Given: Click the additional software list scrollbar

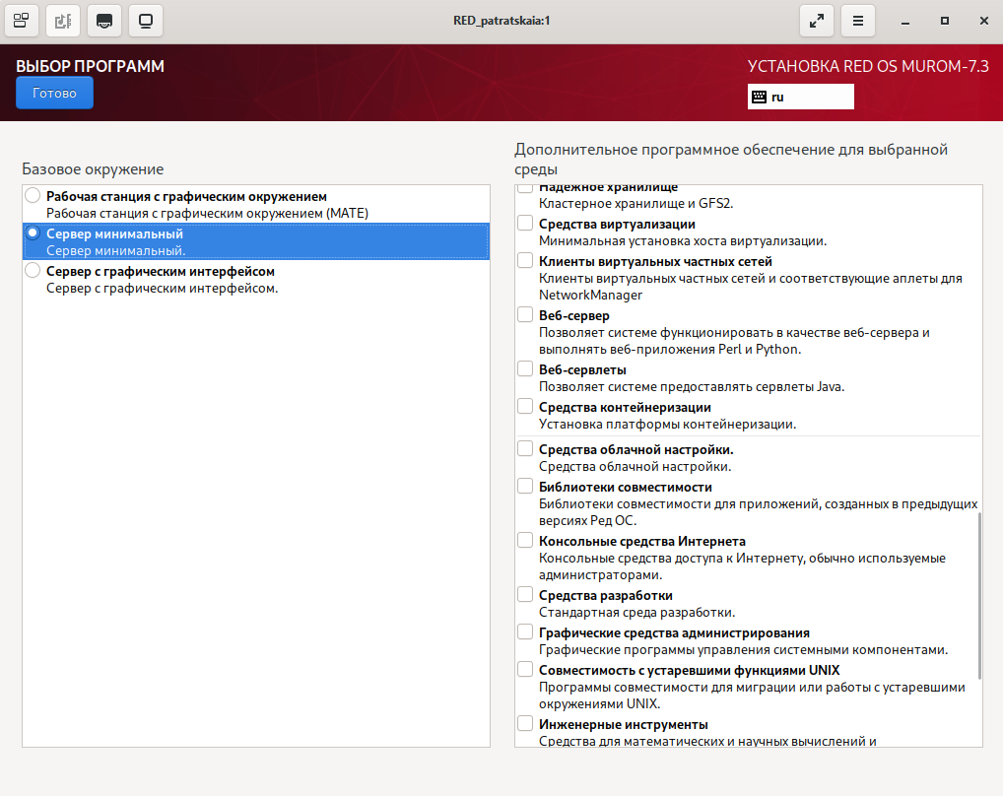Looking at the screenshot, I should pyautogui.click(x=979, y=596).
